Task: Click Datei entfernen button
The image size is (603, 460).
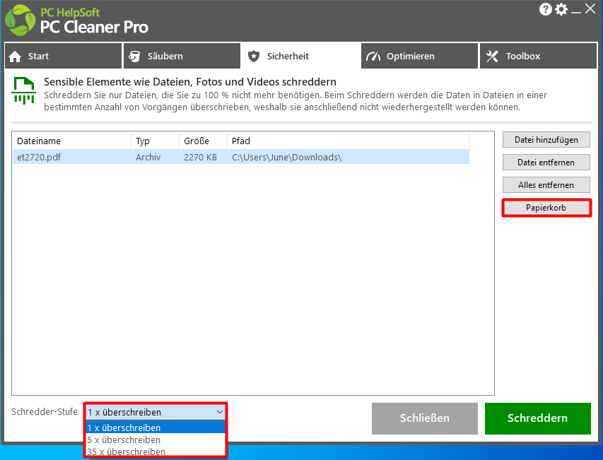Action: click(x=546, y=163)
